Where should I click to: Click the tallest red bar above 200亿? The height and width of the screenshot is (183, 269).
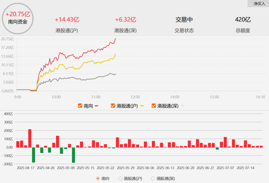click(x=30, y=138)
